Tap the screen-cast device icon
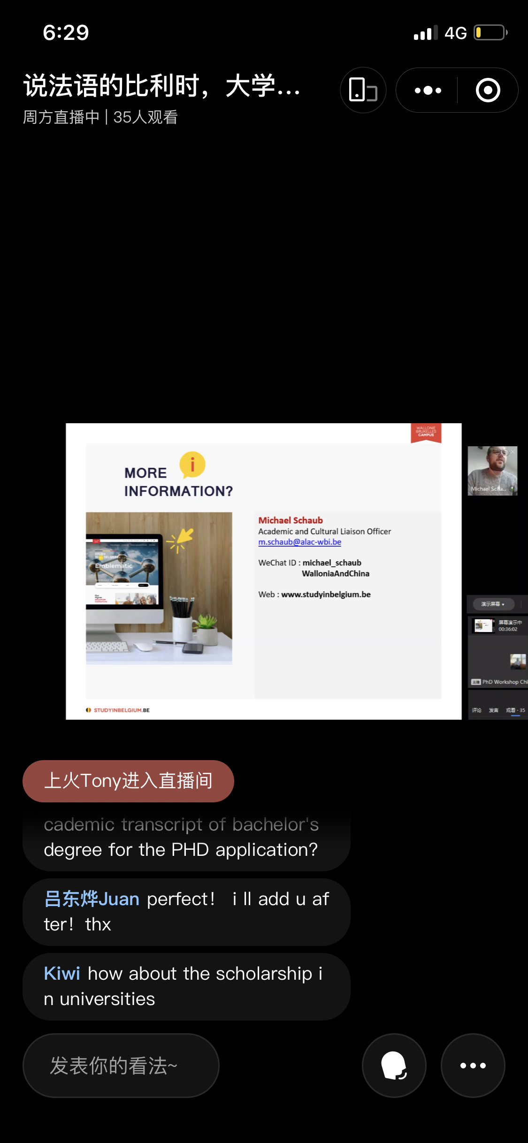The width and height of the screenshot is (528, 1143). 363,90
